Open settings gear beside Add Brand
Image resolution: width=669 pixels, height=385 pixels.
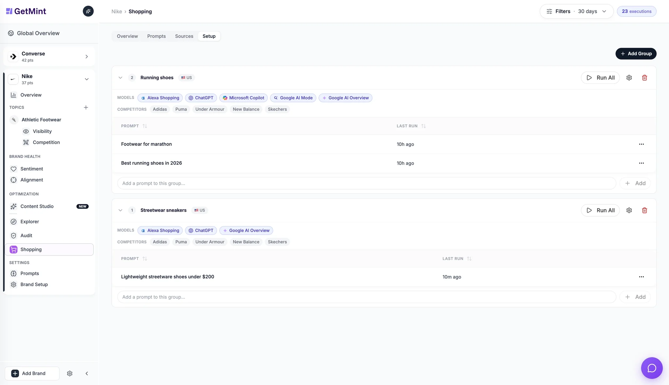point(70,373)
